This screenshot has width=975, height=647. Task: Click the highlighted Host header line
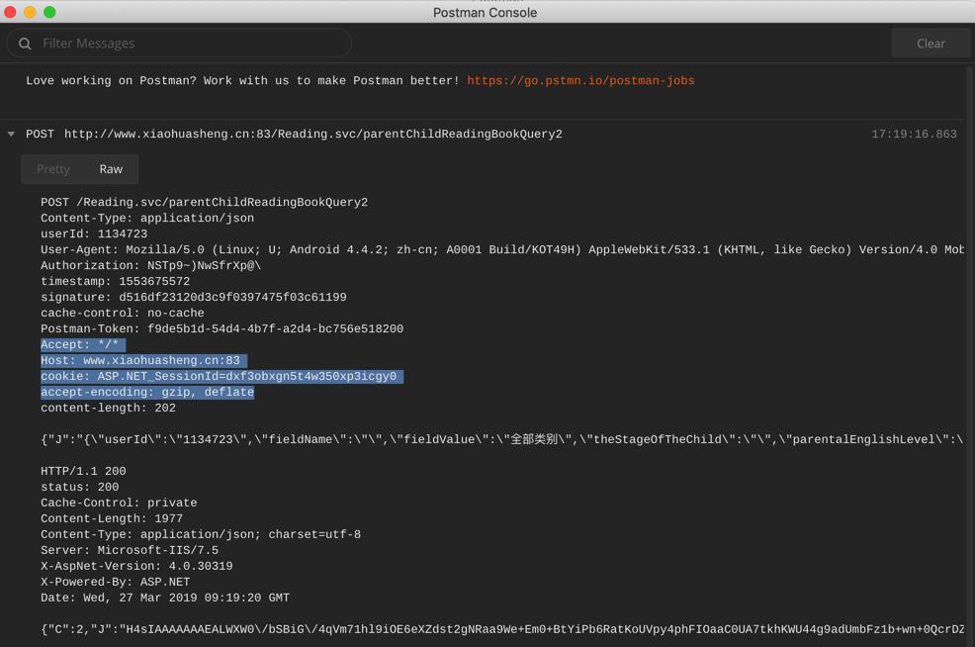142,361
